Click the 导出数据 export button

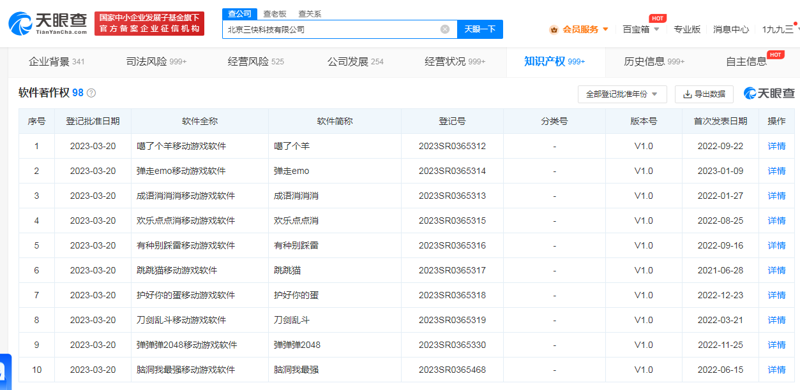click(704, 94)
